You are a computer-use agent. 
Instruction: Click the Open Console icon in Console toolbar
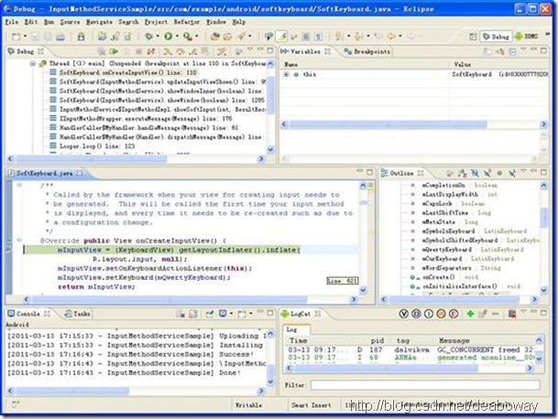pos(242,314)
